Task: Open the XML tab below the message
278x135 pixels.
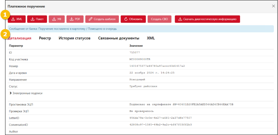Action: tap(151, 38)
